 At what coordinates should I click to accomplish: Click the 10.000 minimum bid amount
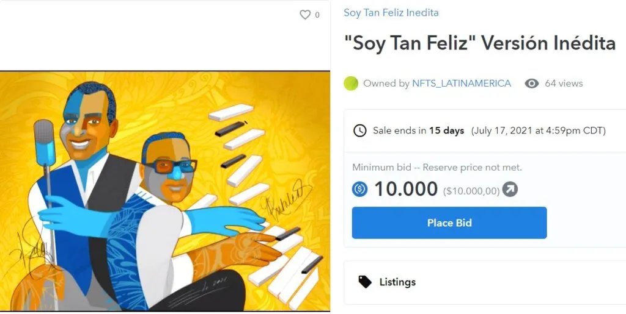click(x=406, y=189)
